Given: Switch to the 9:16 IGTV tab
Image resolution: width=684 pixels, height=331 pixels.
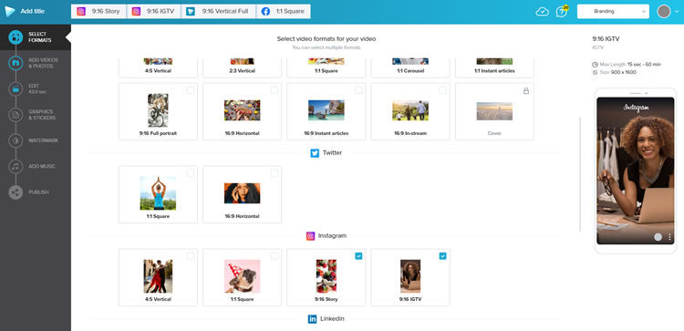Looking at the screenshot, I should [154, 11].
